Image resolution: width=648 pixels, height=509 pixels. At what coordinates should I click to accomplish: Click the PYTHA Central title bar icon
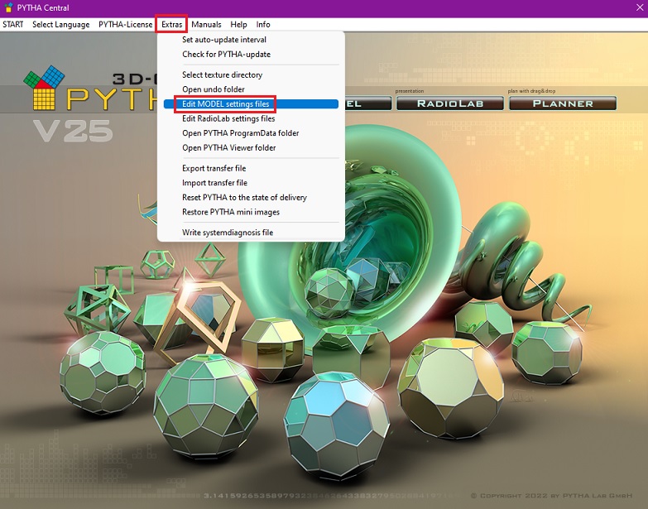(x=8, y=7)
